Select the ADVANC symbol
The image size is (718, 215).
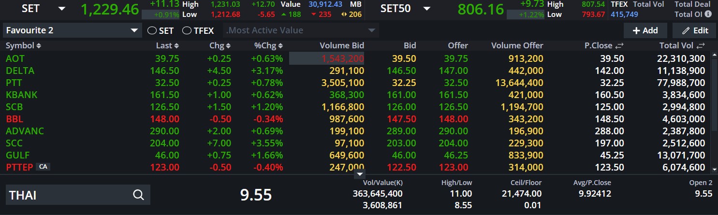pyautogui.click(x=25, y=131)
